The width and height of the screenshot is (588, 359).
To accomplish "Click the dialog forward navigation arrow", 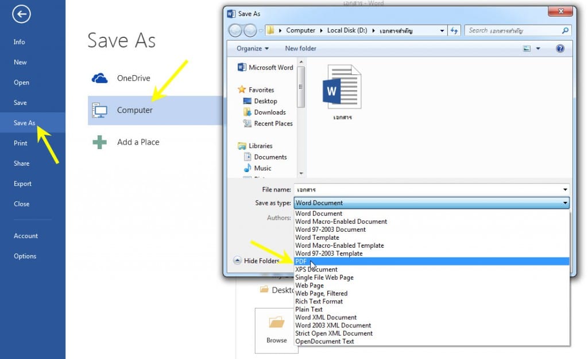I will [250, 30].
